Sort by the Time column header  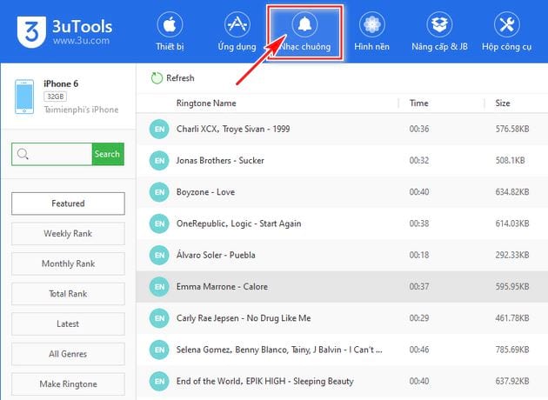[x=418, y=103]
